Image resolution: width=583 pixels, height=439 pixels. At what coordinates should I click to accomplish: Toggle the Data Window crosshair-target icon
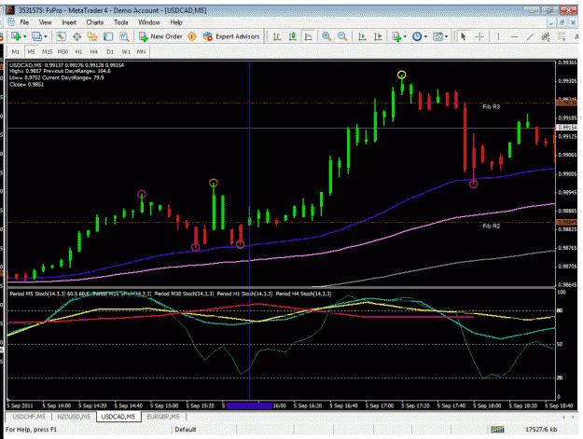pyautogui.click(x=77, y=36)
